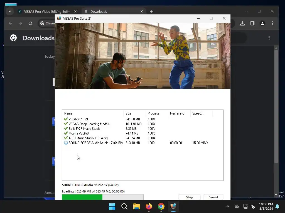Click the loading spinner beside SOUND FORGE
The height and width of the screenshot is (213, 285).
(x=66, y=143)
